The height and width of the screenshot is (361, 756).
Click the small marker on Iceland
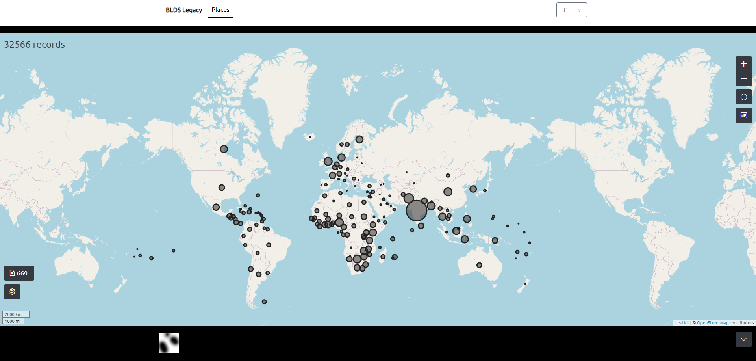310,137
